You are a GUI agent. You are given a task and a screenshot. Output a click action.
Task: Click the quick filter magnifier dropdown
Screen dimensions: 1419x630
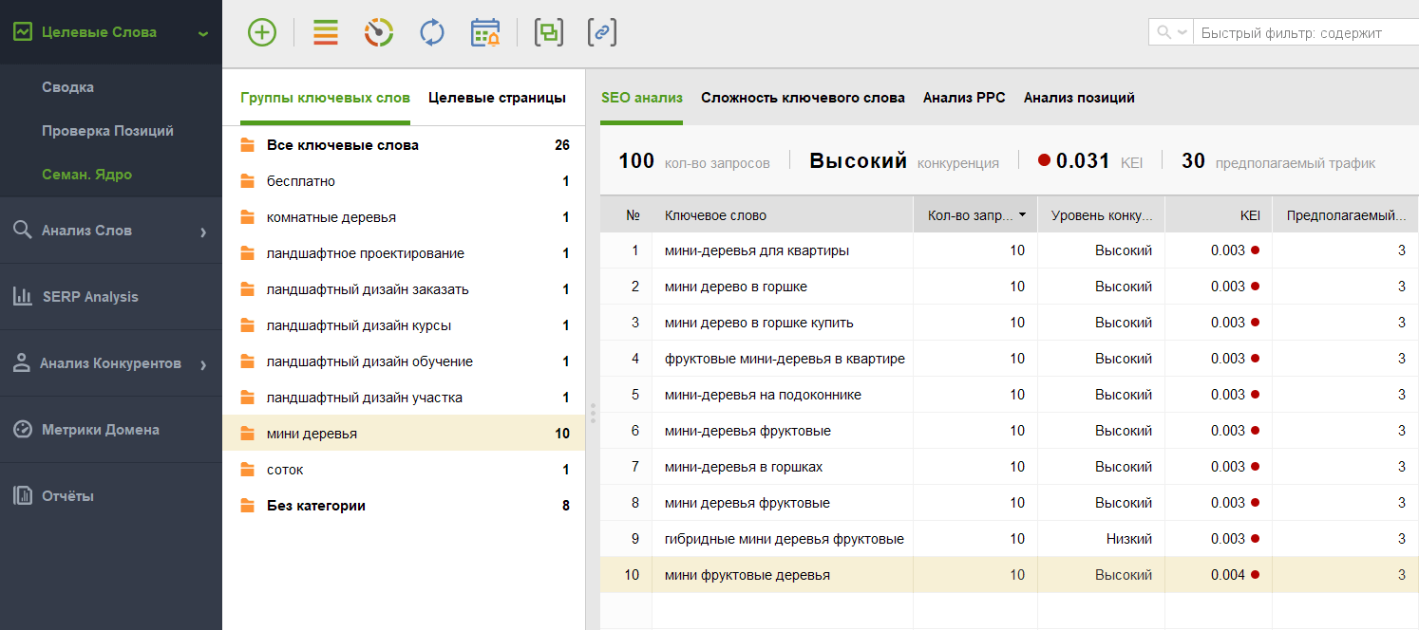(1170, 32)
